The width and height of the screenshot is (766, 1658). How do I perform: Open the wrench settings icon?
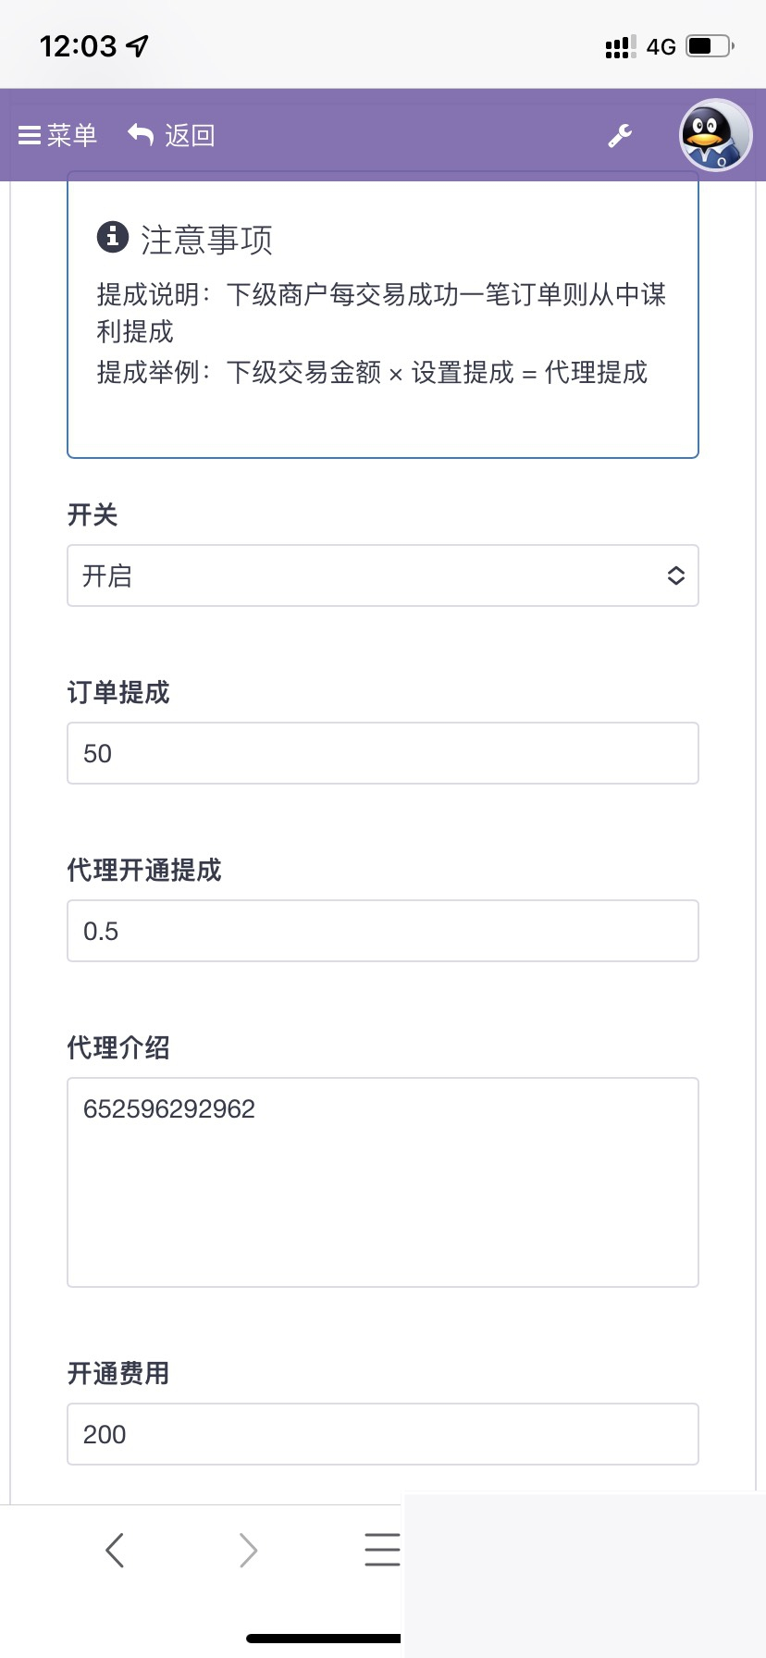[x=620, y=135]
